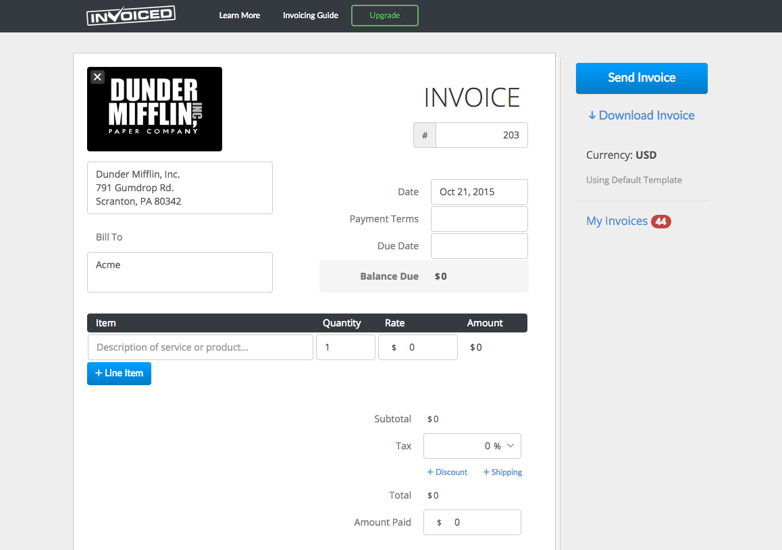Open the Invoicing Guide
Screen dimensions: 782x550
(310, 16)
